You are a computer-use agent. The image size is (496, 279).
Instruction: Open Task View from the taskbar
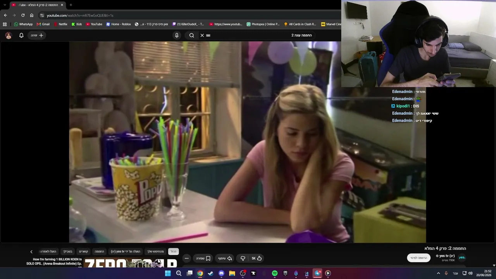(x=189, y=273)
